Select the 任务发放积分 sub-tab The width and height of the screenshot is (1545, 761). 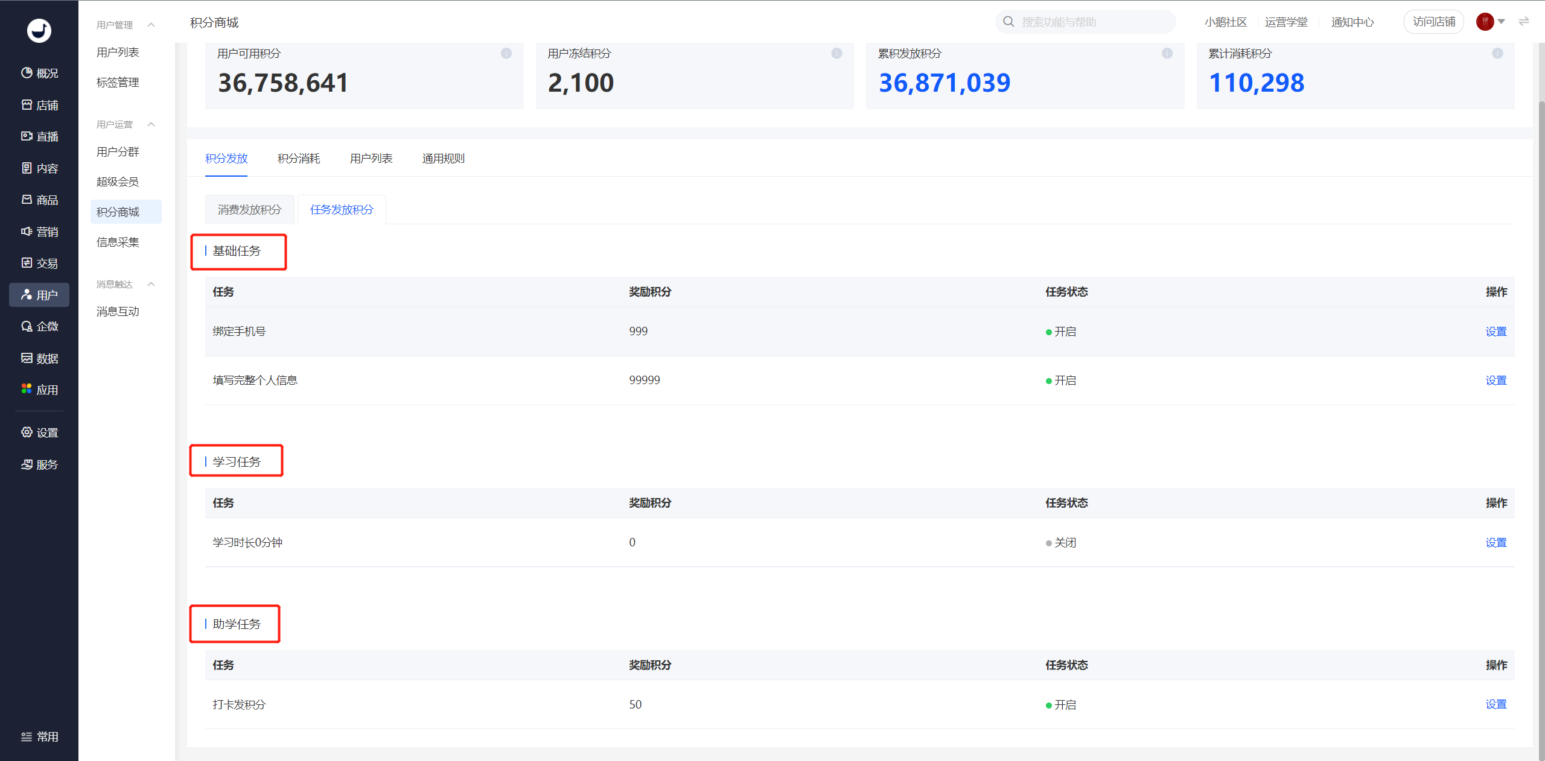(x=342, y=209)
